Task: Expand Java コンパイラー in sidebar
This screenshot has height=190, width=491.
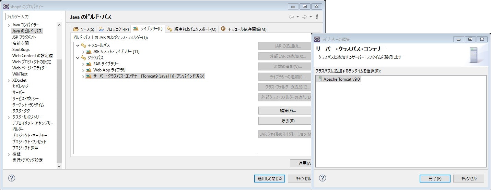Action: tap(9, 25)
